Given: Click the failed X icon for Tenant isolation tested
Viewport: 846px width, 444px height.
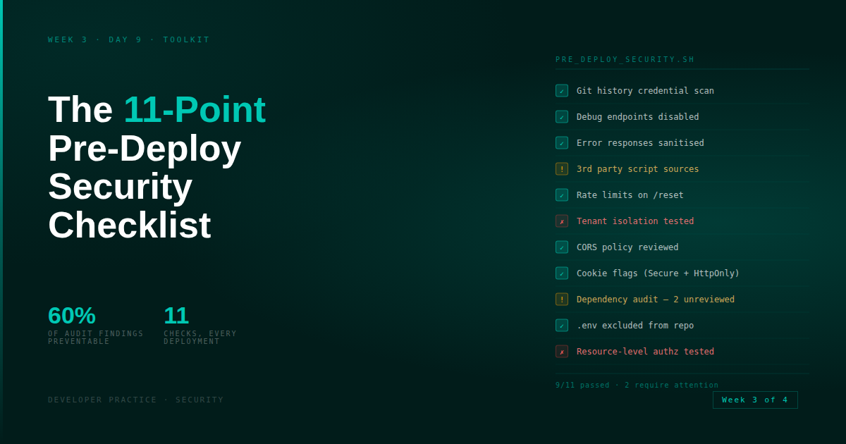Looking at the screenshot, I should (562, 221).
